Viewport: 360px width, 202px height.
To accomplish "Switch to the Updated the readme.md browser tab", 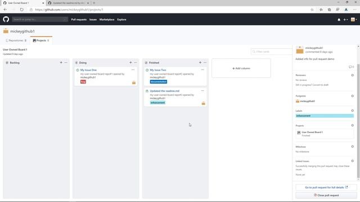I will pos(69,3).
